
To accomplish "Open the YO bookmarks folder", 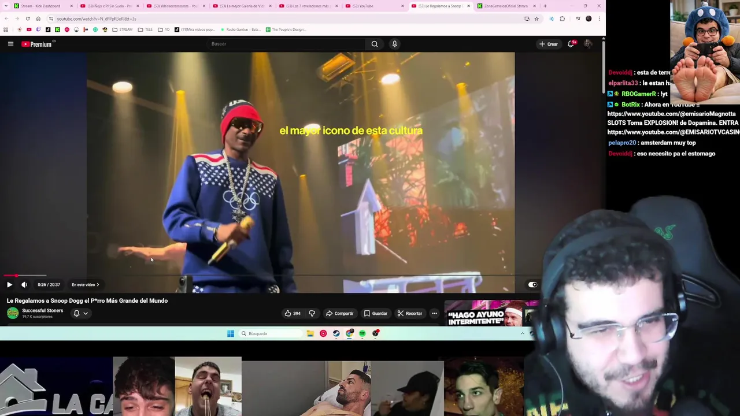I will click(x=164, y=29).
